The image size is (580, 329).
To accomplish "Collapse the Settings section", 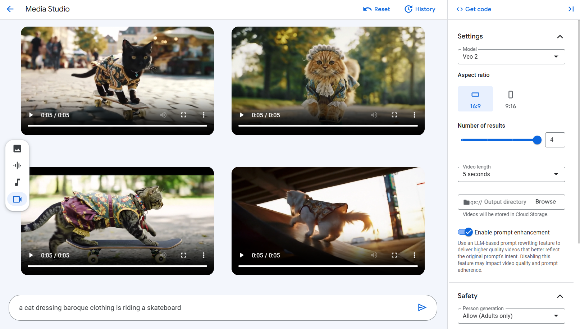I will tap(560, 37).
